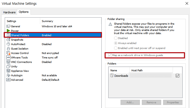Click the Disabled summary next to AutoProtect
The width and height of the screenshot is (190, 108).
pos(47,44)
